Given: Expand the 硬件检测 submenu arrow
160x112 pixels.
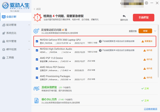Looking at the screenshot, I should pos(29,49).
